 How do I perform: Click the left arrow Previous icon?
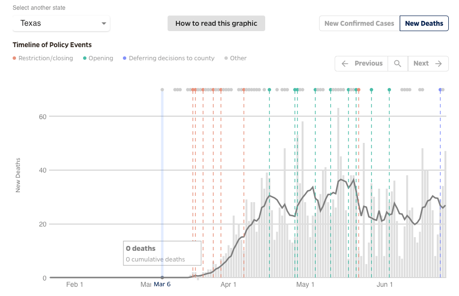click(345, 63)
